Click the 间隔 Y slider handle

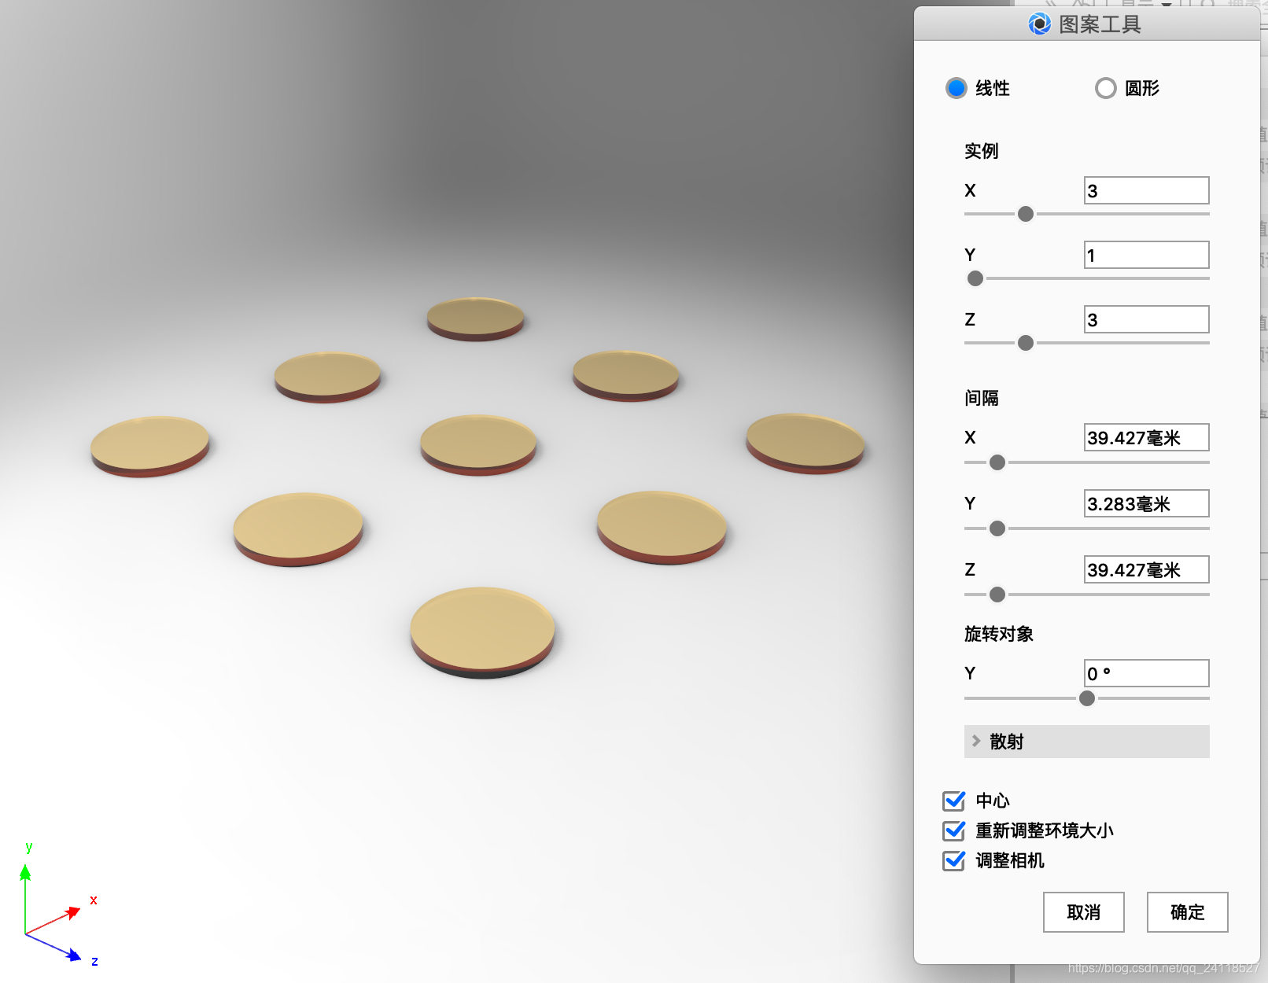click(x=997, y=528)
